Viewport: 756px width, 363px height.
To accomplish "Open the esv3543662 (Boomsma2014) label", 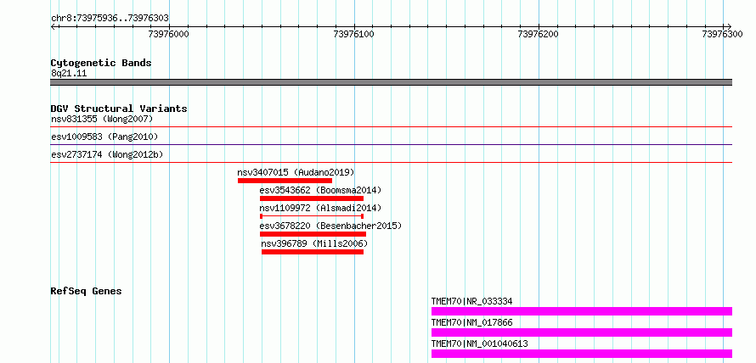I will click(320, 190).
